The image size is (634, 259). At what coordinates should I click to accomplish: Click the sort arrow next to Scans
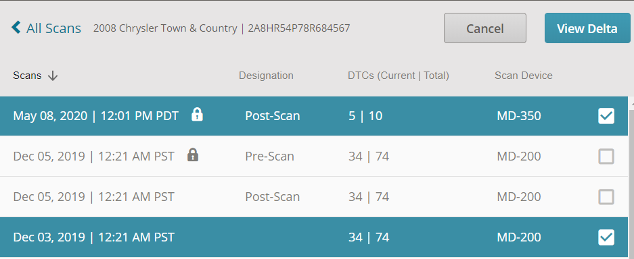pos(53,76)
